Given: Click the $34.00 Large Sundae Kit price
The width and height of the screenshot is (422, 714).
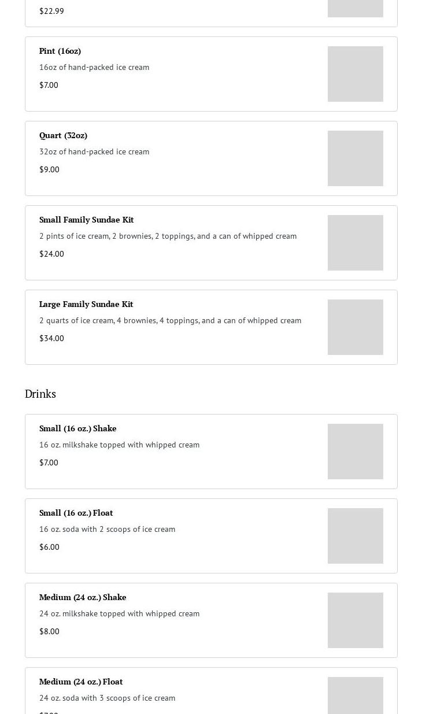Looking at the screenshot, I should pyautogui.click(x=51, y=338).
